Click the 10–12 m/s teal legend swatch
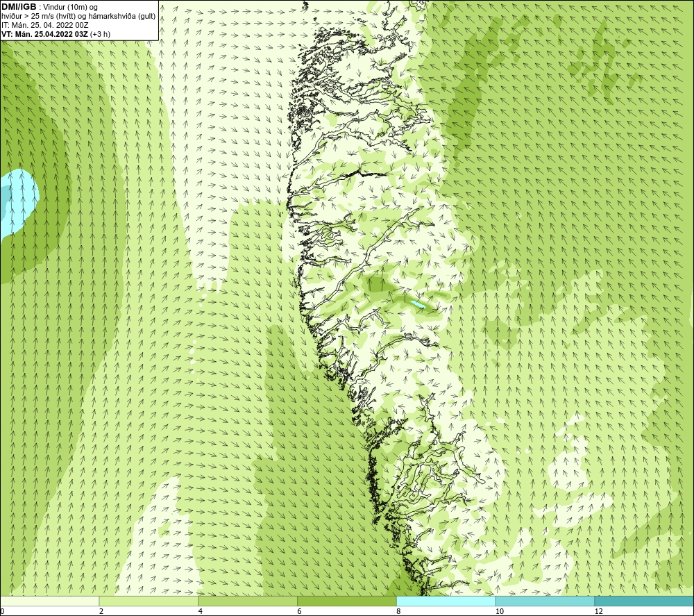The width and height of the screenshot is (694, 616). [x=545, y=601]
